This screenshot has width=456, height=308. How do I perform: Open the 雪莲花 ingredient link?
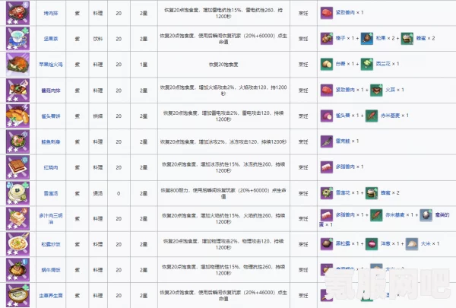[343, 192]
